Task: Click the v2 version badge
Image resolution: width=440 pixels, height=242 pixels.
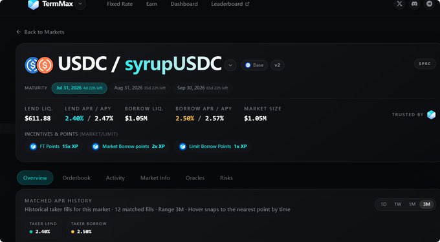Action: pyautogui.click(x=277, y=65)
